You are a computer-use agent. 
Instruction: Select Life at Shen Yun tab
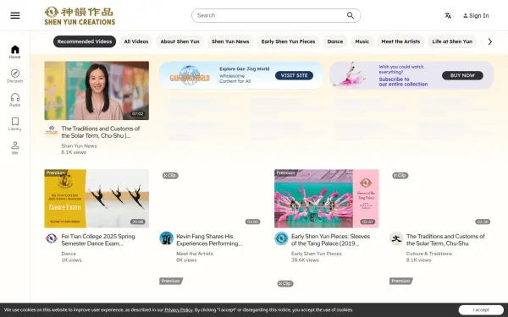pos(452,41)
